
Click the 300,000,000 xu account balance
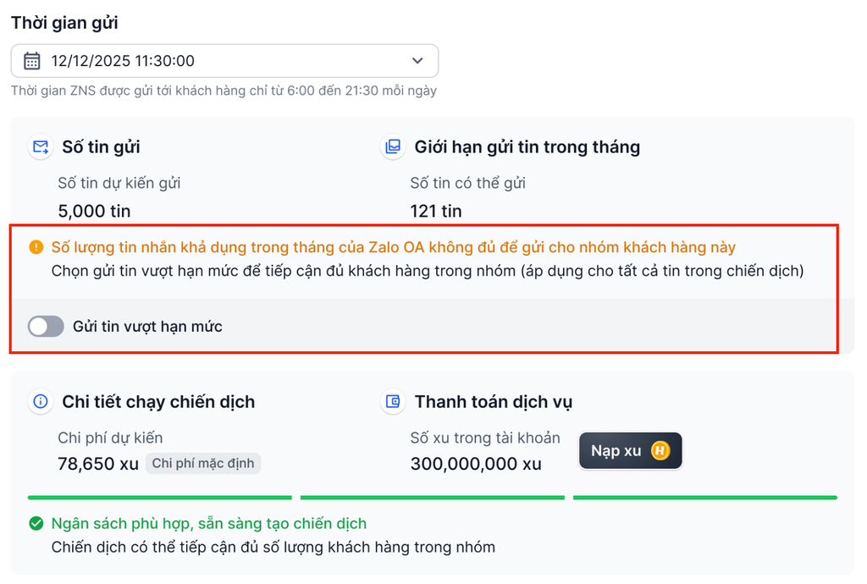tap(476, 464)
